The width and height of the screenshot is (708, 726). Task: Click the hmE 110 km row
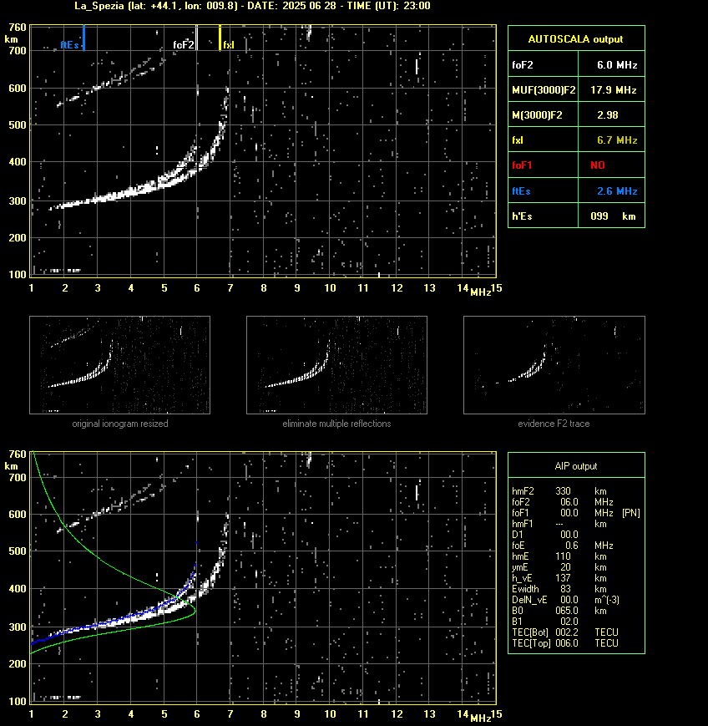(559, 556)
